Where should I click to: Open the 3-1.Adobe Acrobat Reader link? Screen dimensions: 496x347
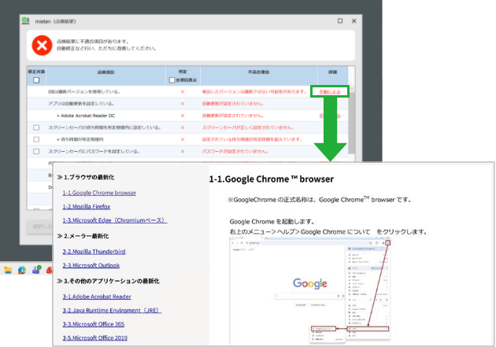coord(97,297)
